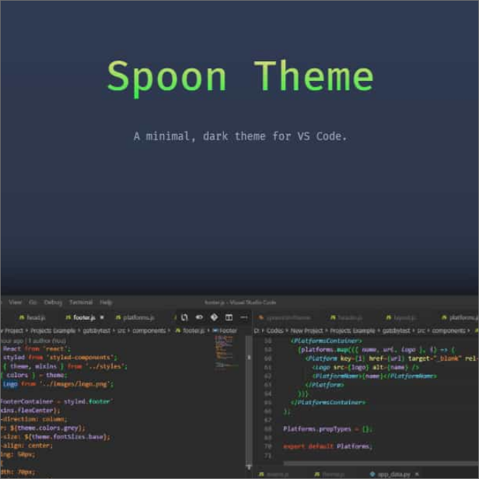479x479 pixels.
Task: Click the JS file icon on platforms.js tab
Action: pyautogui.click(x=118, y=318)
